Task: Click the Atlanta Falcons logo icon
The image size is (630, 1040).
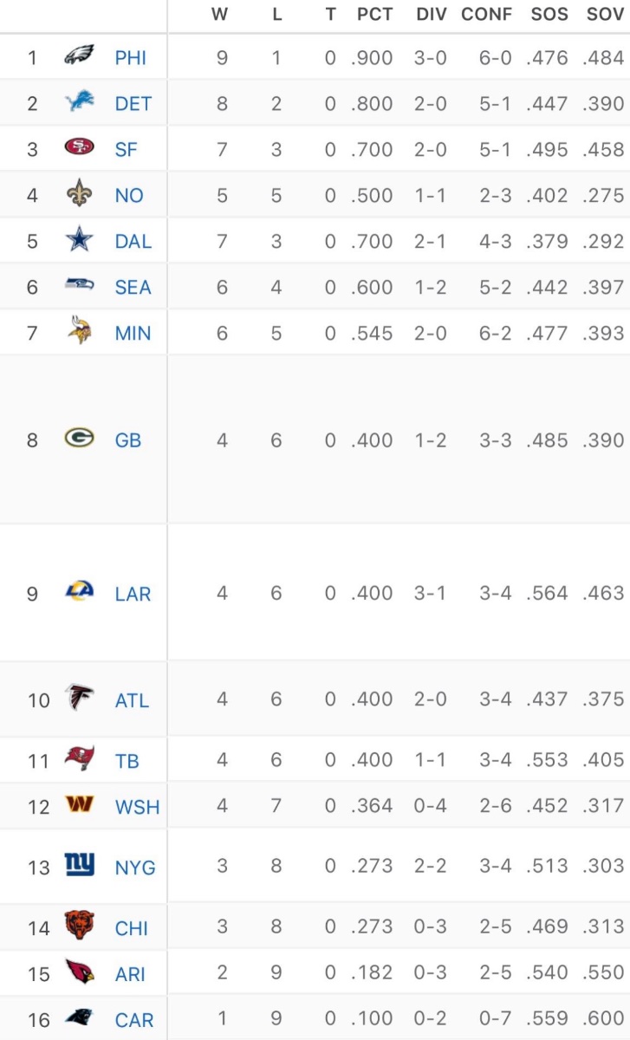Action: (79, 699)
